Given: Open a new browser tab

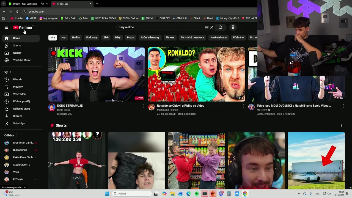Looking at the screenshot, I should (97, 4).
